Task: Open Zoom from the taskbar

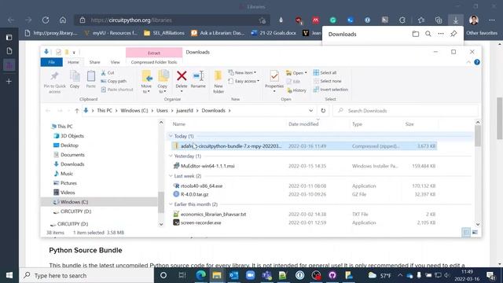Action: [x=250, y=275]
